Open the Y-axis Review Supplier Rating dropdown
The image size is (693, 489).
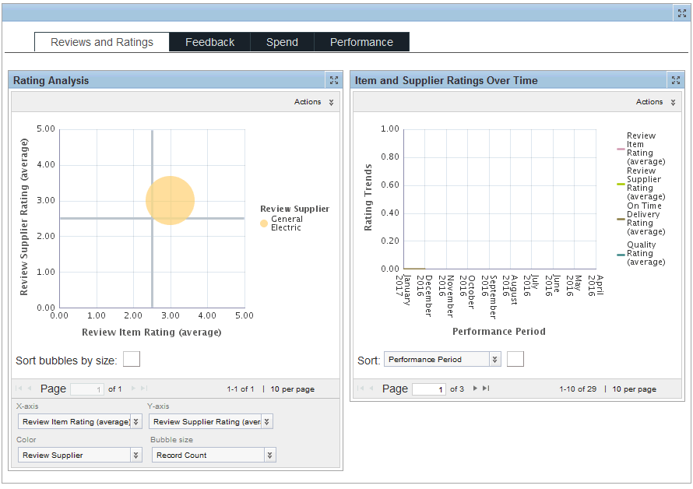(211, 421)
